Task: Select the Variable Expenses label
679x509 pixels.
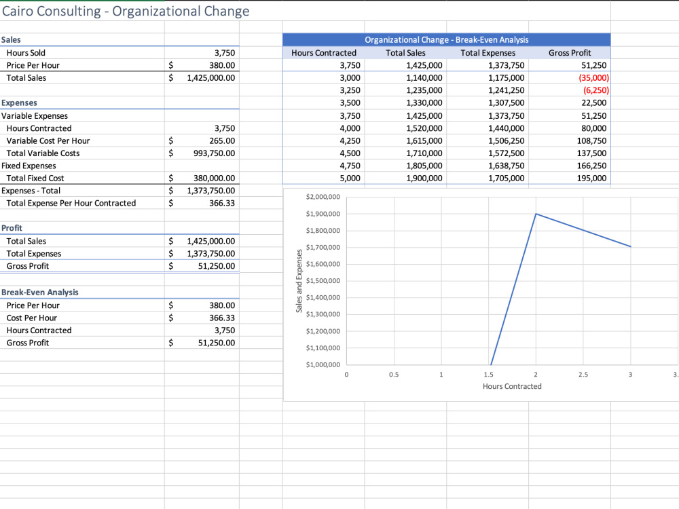Action: 35,116
